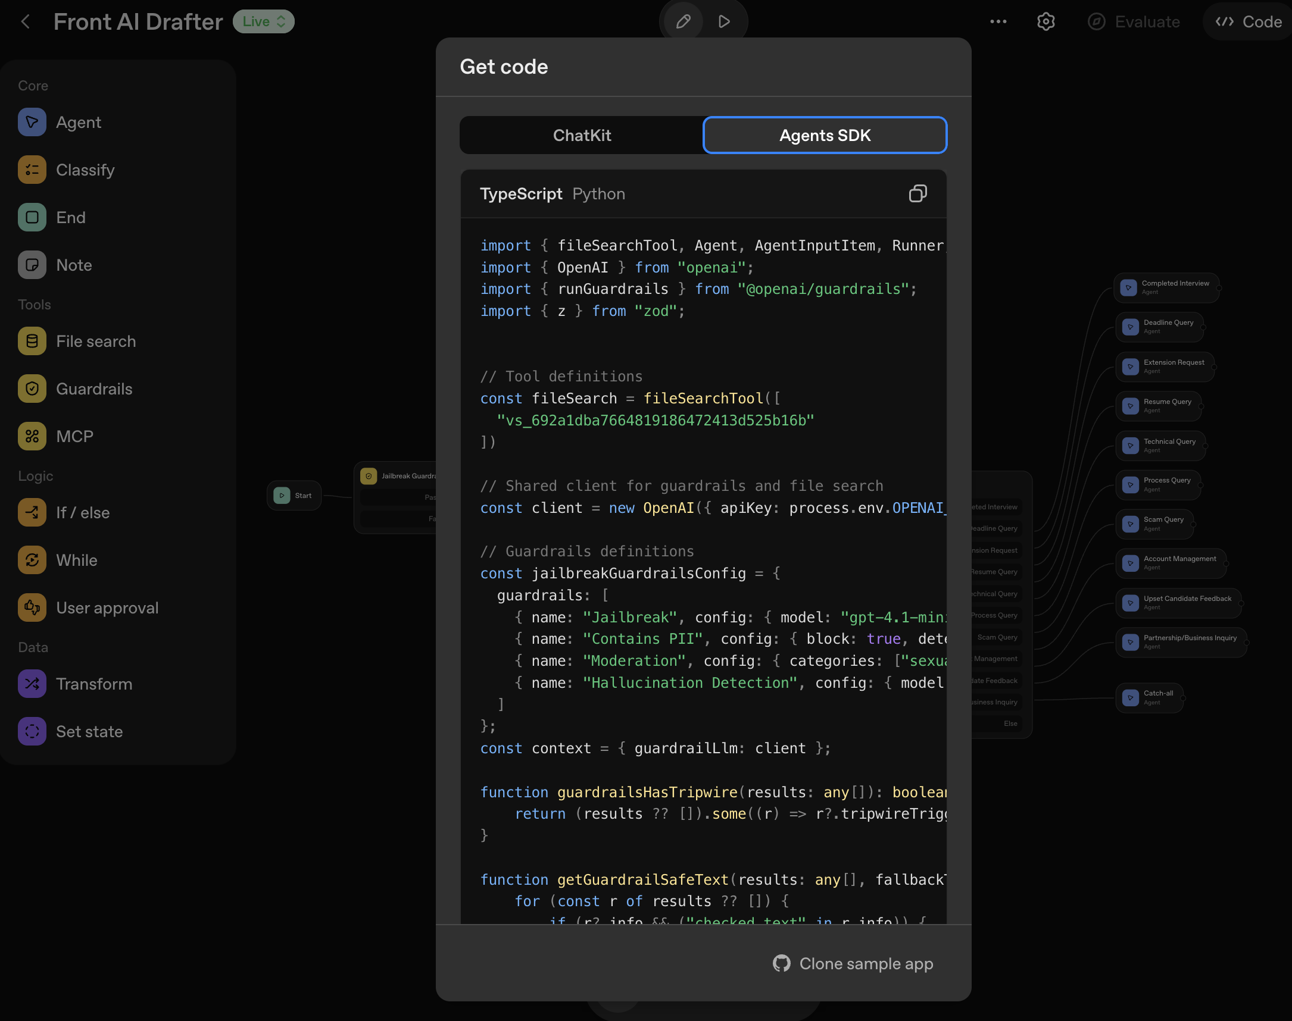Add a Note from the sidebar

(x=74, y=265)
